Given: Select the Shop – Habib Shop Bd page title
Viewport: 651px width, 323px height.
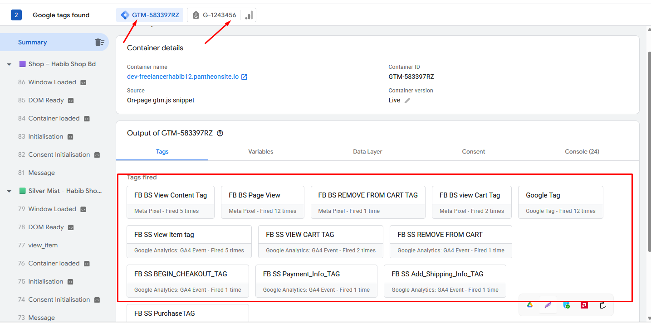Looking at the screenshot, I should tap(62, 64).
